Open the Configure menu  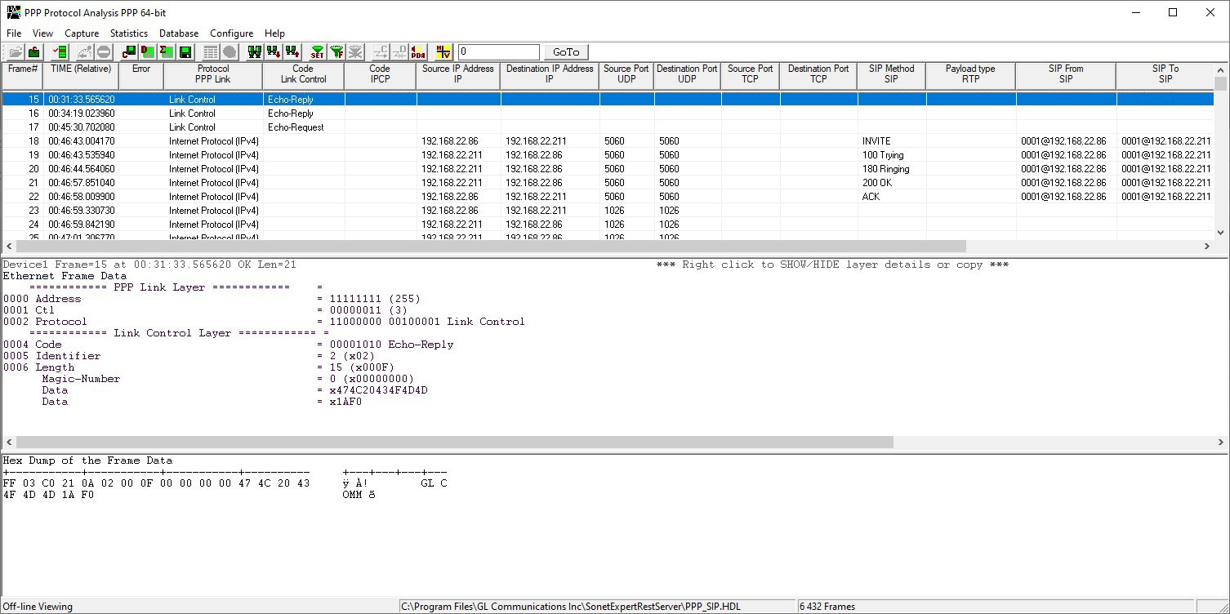(x=231, y=33)
